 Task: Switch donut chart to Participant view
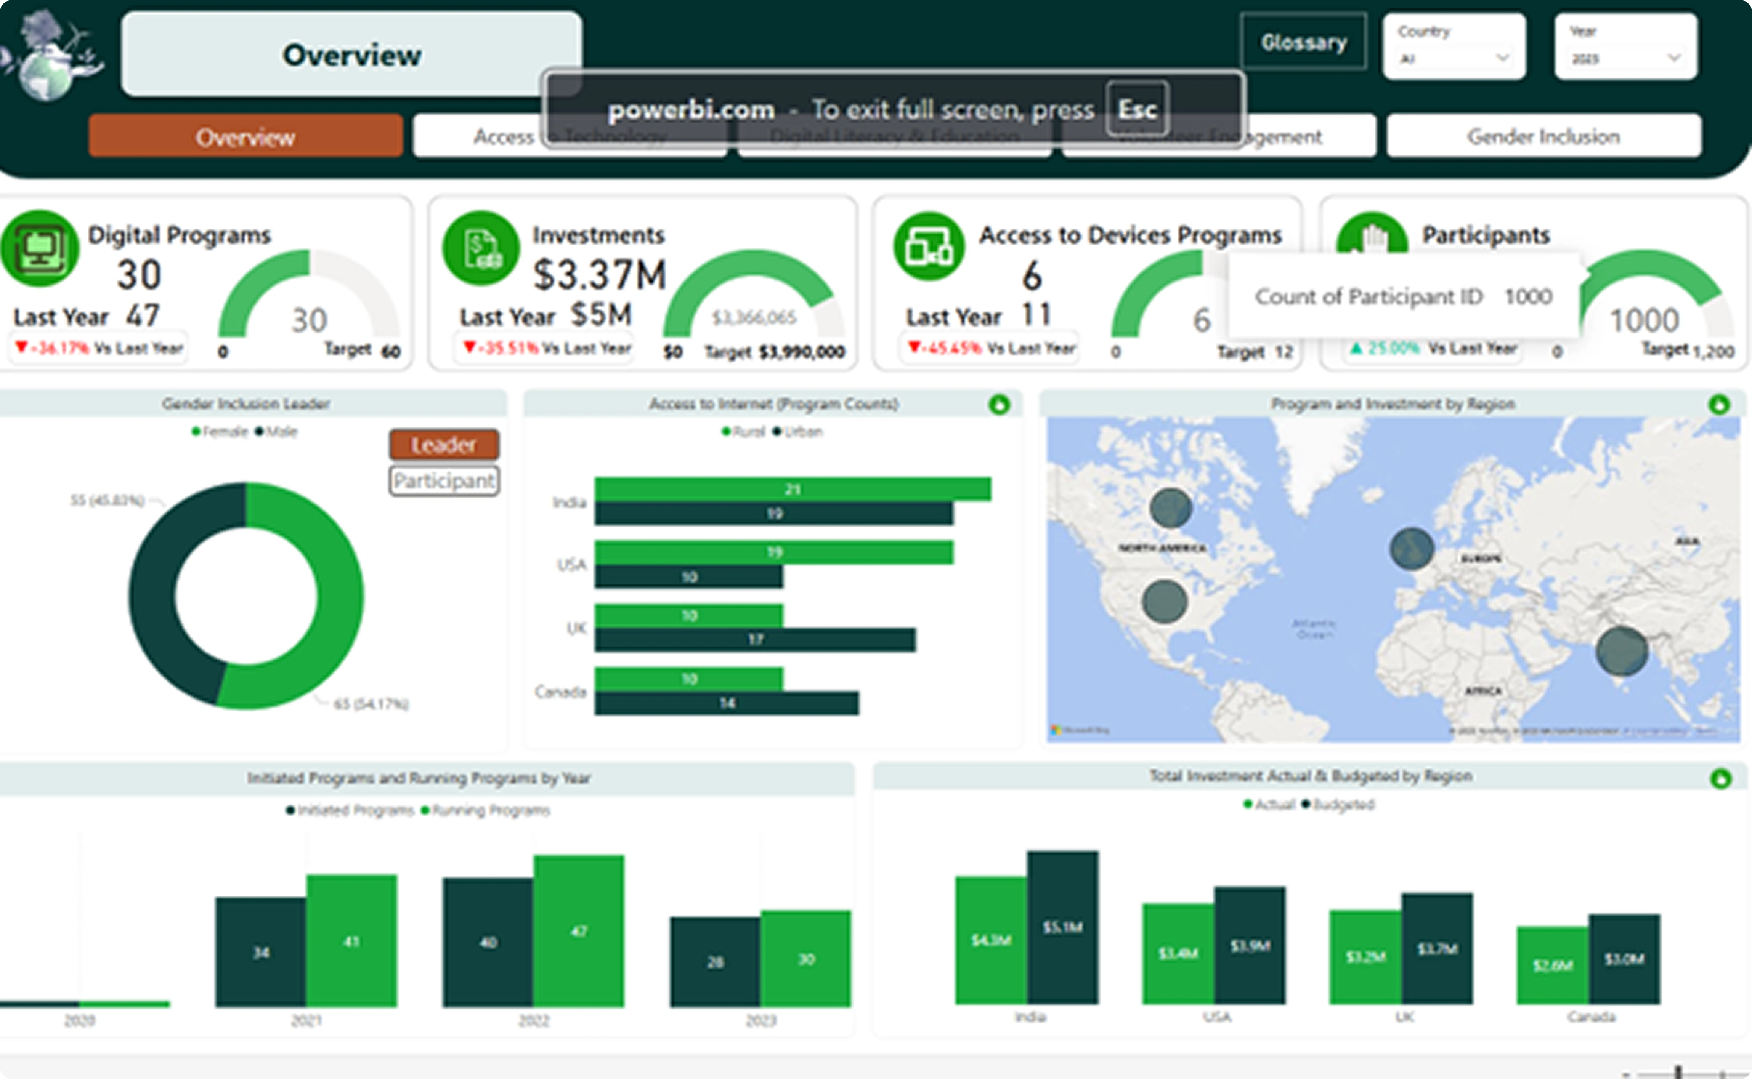443,481
